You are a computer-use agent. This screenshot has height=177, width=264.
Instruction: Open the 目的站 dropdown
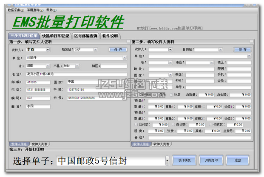[x=220, y=49]
